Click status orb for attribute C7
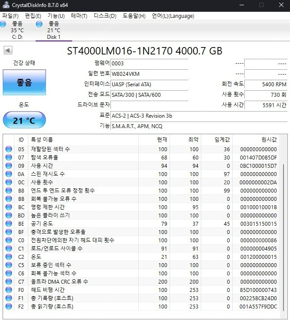The height and width of the screenshot is (322, 290). [9, 281]
